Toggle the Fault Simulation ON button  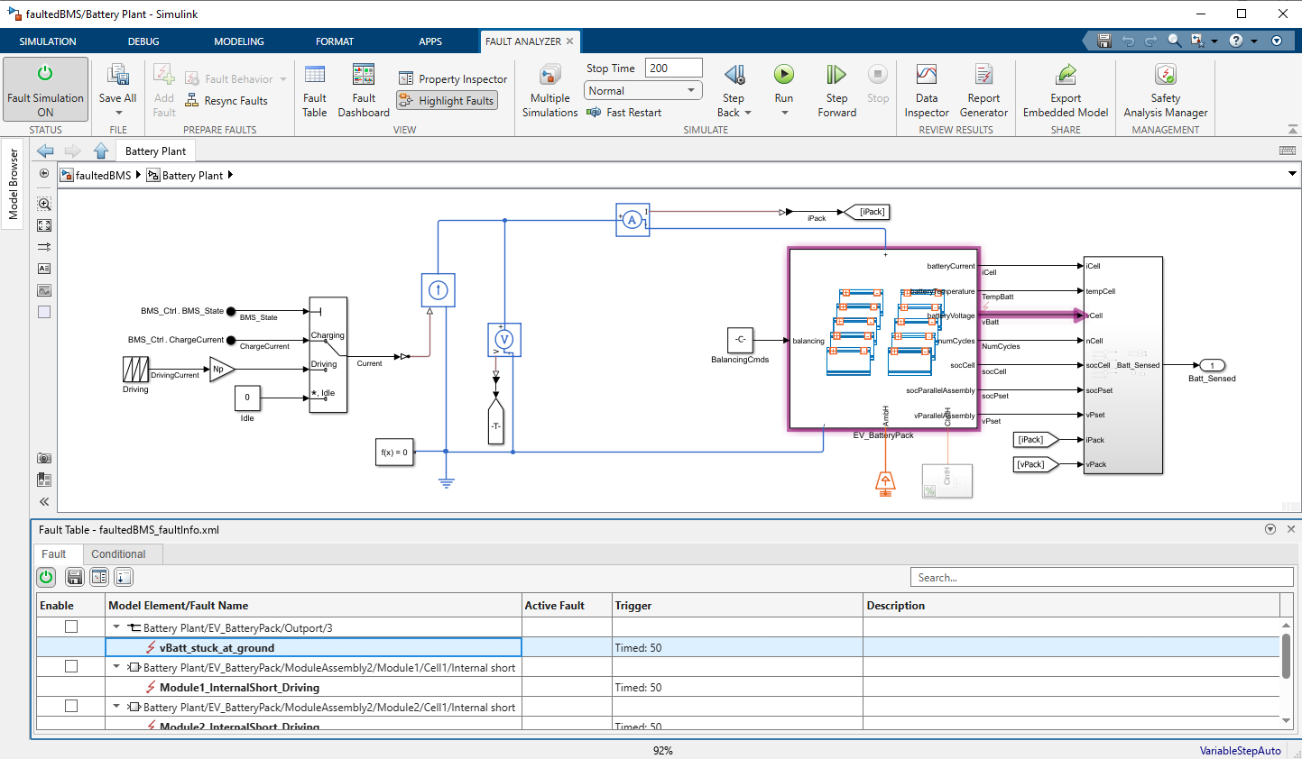point(45,89)
